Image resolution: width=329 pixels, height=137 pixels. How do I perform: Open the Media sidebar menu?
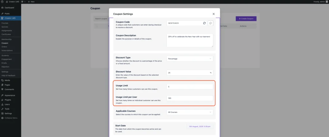tap(7, 80)
